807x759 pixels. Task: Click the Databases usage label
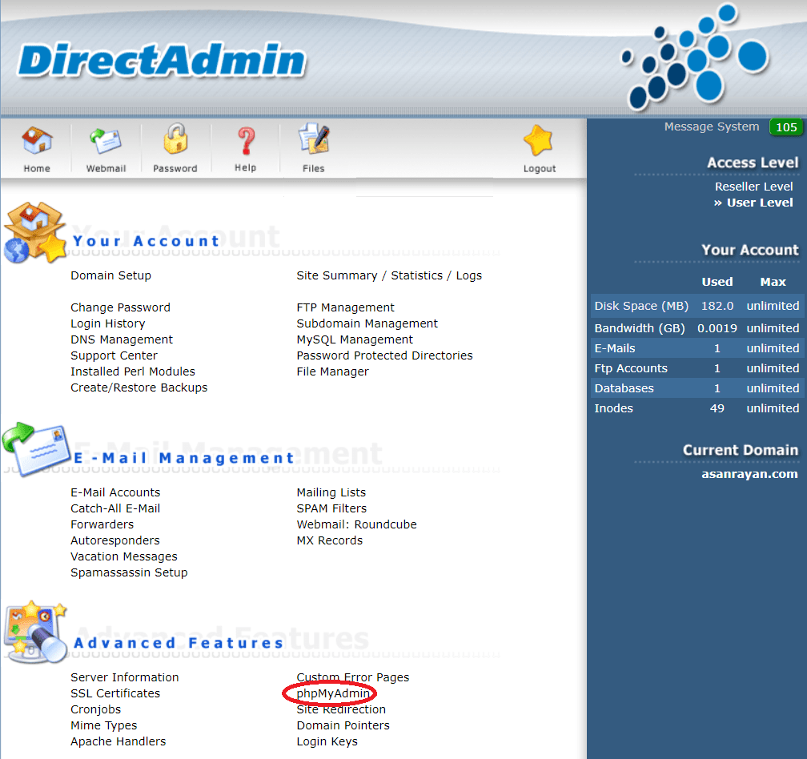tap(624, 388)
